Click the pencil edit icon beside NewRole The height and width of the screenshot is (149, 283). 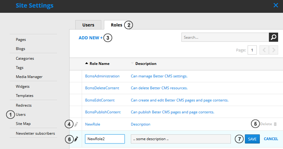(x=76, y=124)
